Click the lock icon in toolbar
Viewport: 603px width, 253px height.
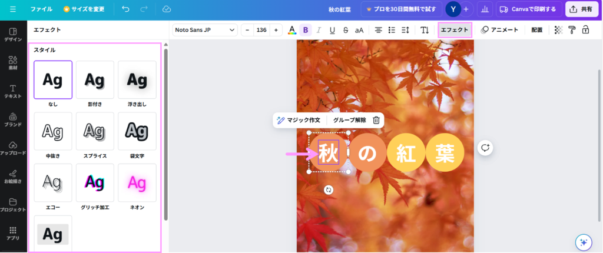coord(585,30)
